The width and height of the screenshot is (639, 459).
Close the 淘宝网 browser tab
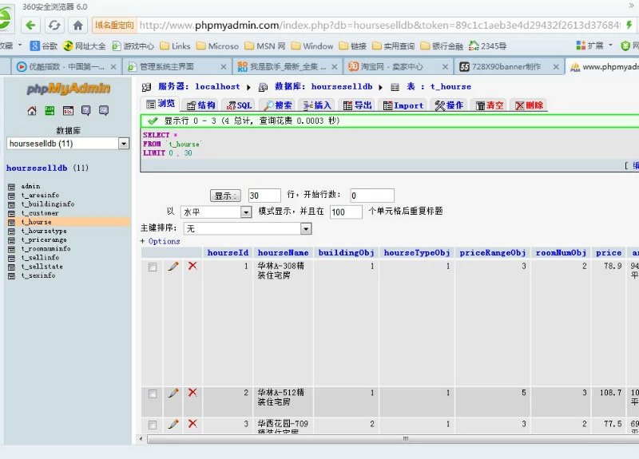445,67
